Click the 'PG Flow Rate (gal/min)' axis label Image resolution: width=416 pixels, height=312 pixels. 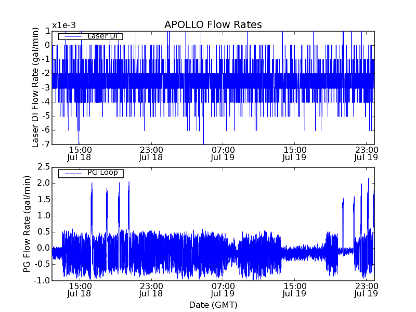[27, 224]
